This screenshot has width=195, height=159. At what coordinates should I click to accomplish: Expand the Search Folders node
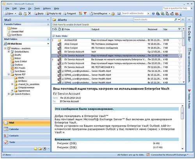point(9,94)
